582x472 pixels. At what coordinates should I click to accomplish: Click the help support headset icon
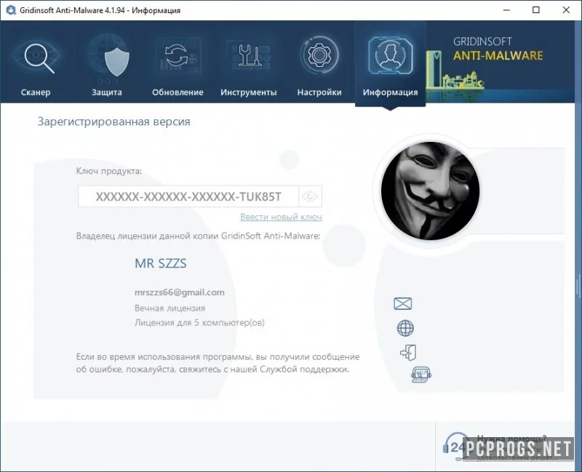coord(421,375)
